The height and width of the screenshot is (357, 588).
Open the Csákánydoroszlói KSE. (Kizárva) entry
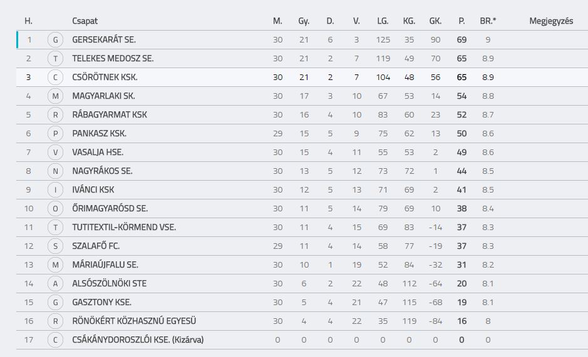138,339
